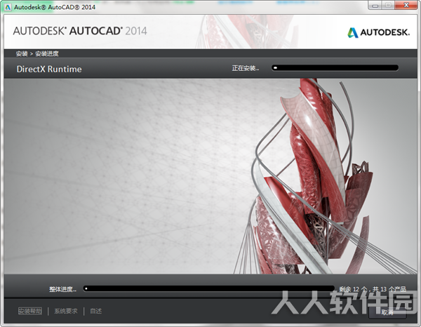The image size is (421, 327).
Task: Click the AutoCAD icon in the title bar
Action: [8, 7]
